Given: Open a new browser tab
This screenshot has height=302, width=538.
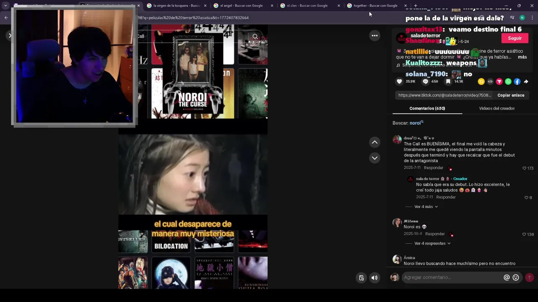Looking at the screenshot, I should coord(416,5).
